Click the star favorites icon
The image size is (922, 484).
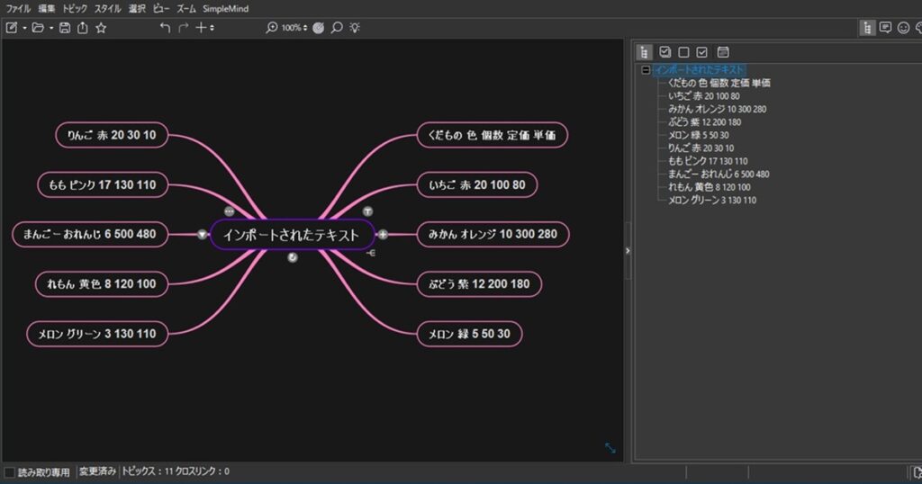tap(101, 28)
